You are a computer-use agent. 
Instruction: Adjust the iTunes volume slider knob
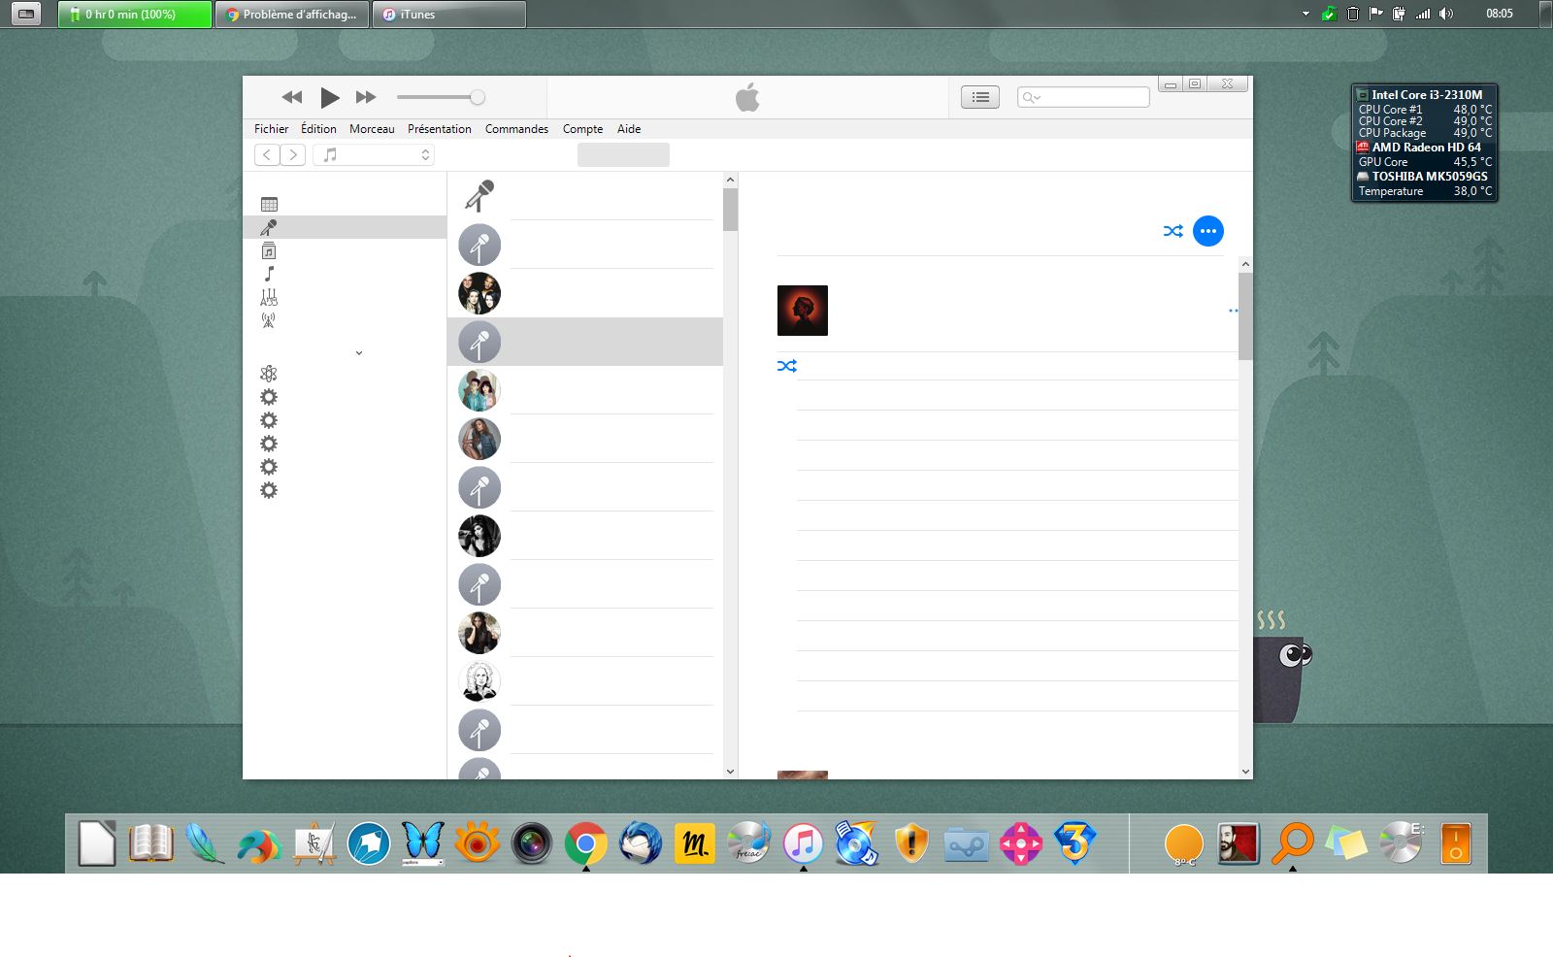(x=478, y=97)
